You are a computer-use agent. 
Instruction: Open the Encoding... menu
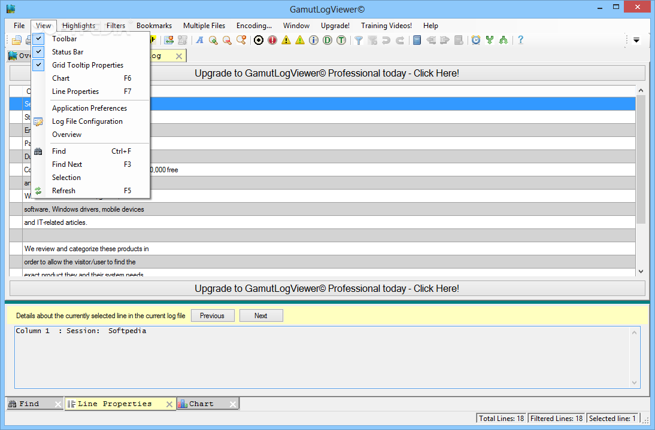pos(254,26)
